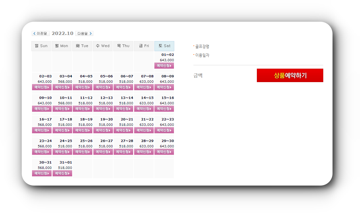Click the 2022.10 month title
This screenshot has height=213, width=360.
(x=62, y=33)
